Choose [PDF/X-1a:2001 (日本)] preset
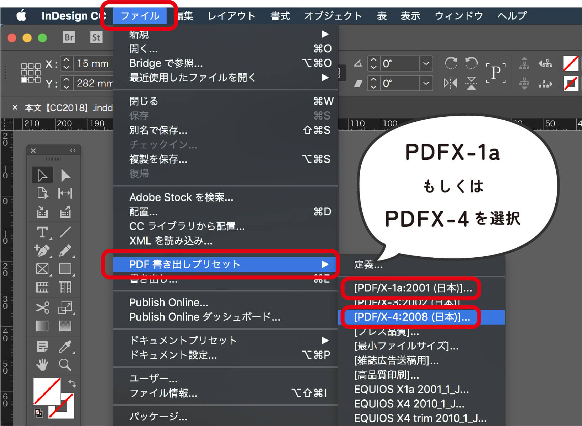The width and height of the screenshot is (582, 426). [413, 288]
